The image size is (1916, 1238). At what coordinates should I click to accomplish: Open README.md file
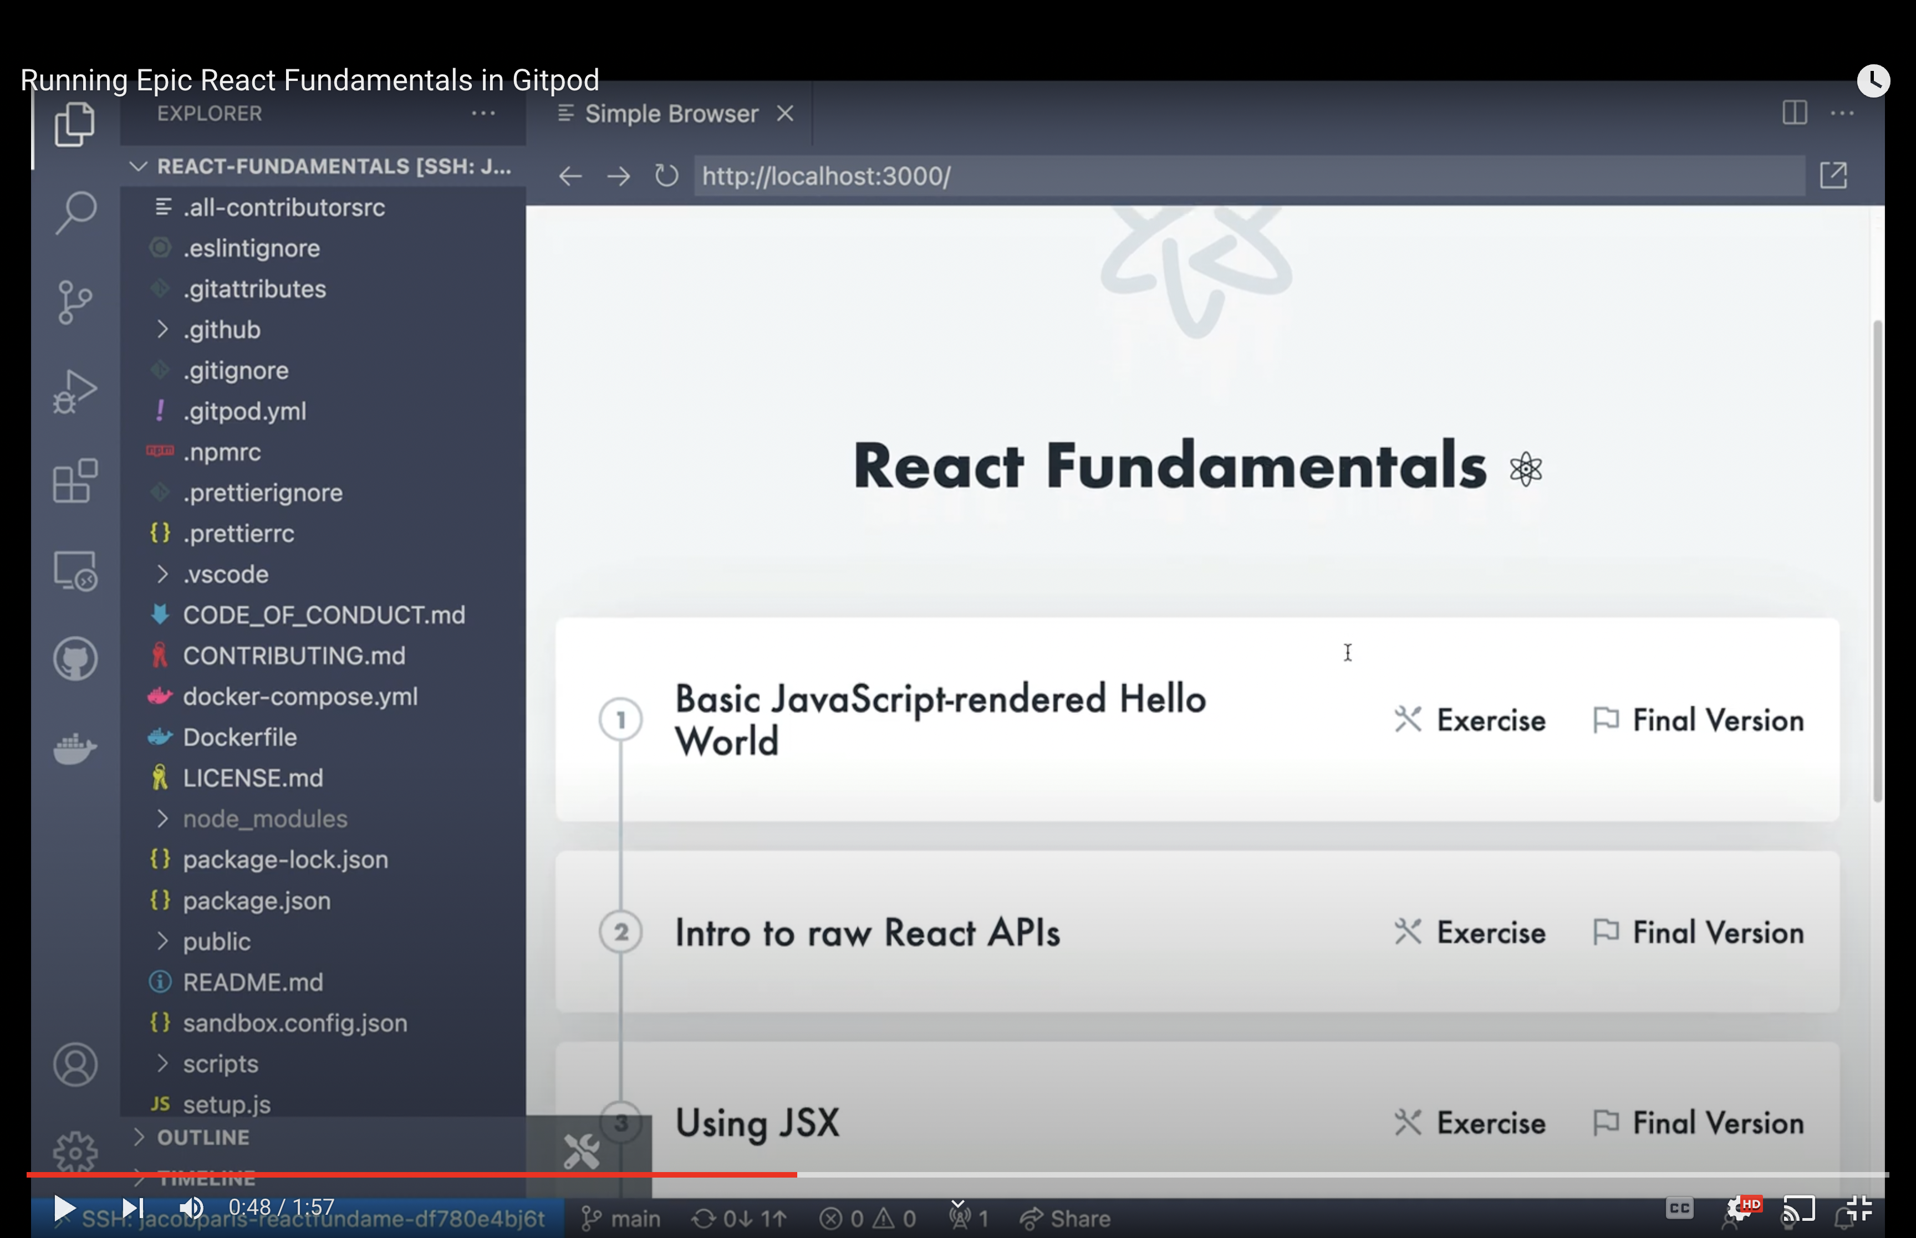click(323, 983)
